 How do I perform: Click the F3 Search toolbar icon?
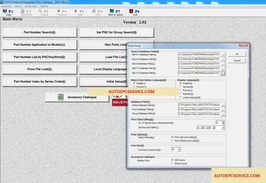tap(44, 12)
